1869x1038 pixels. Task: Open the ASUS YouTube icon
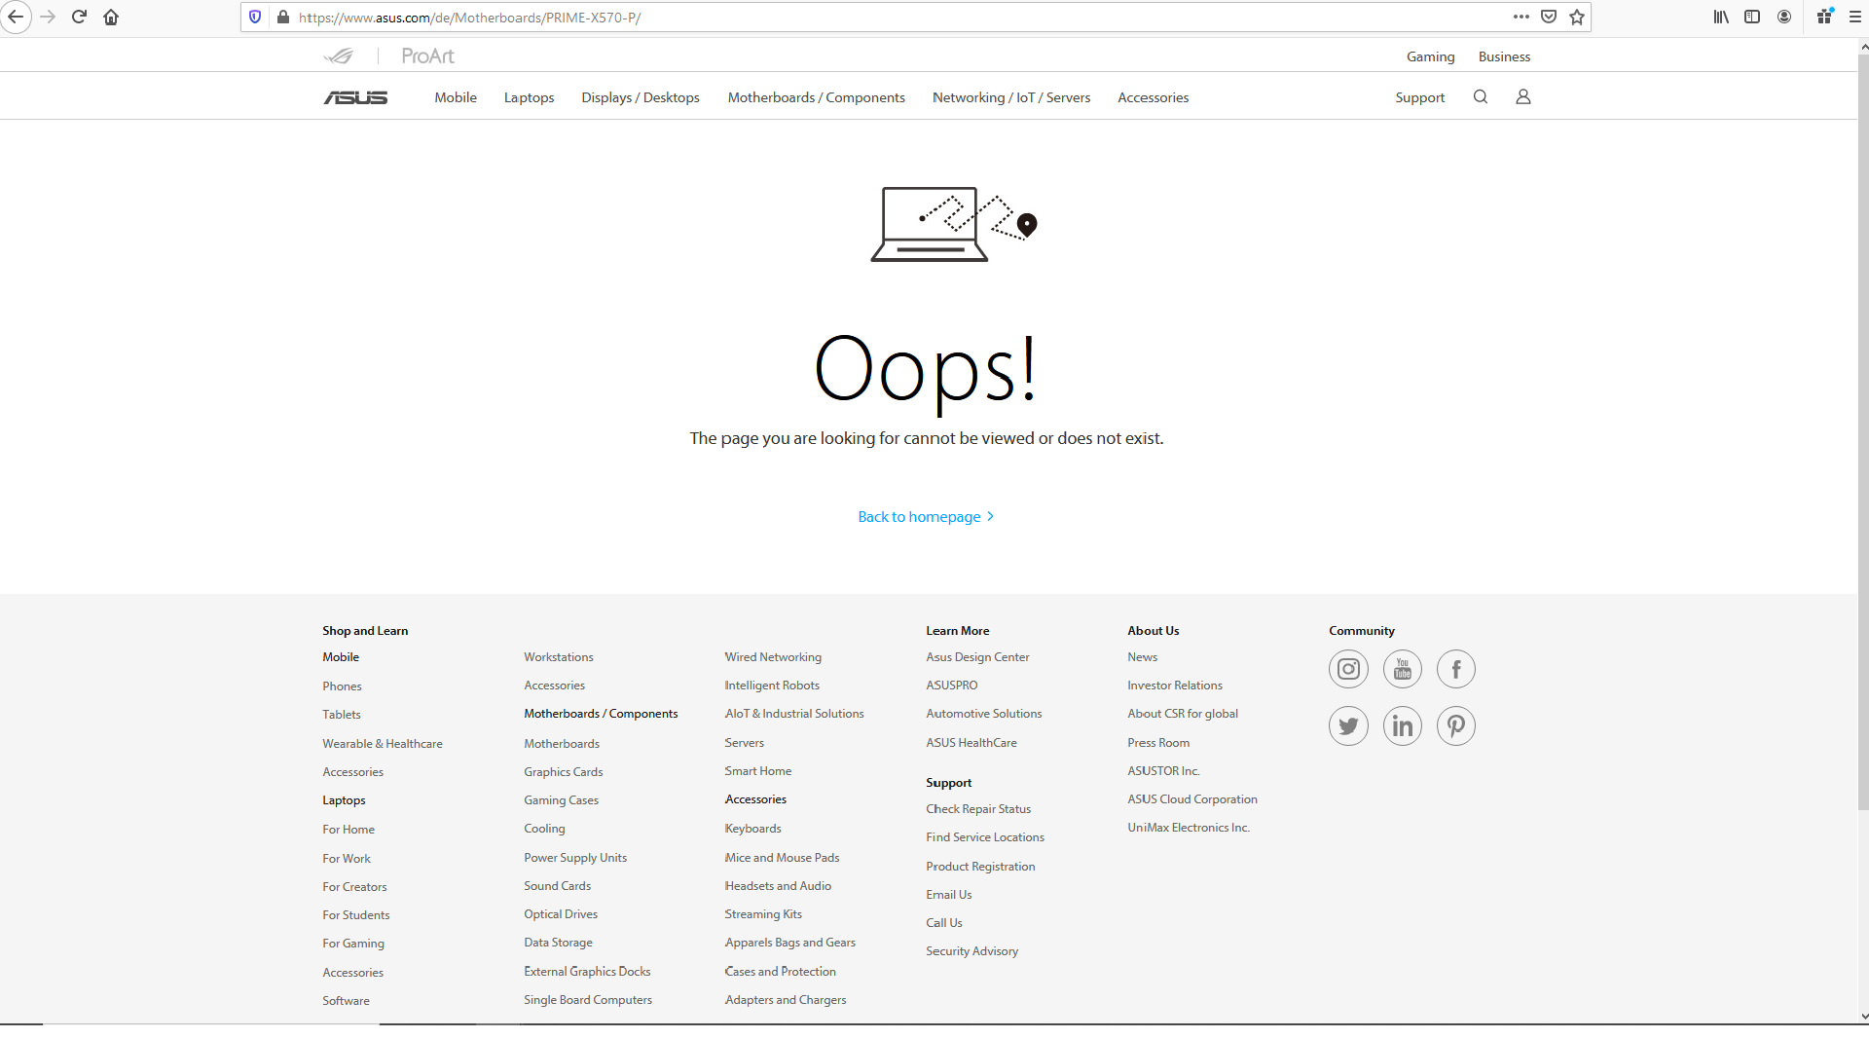tap(1403, 669)
